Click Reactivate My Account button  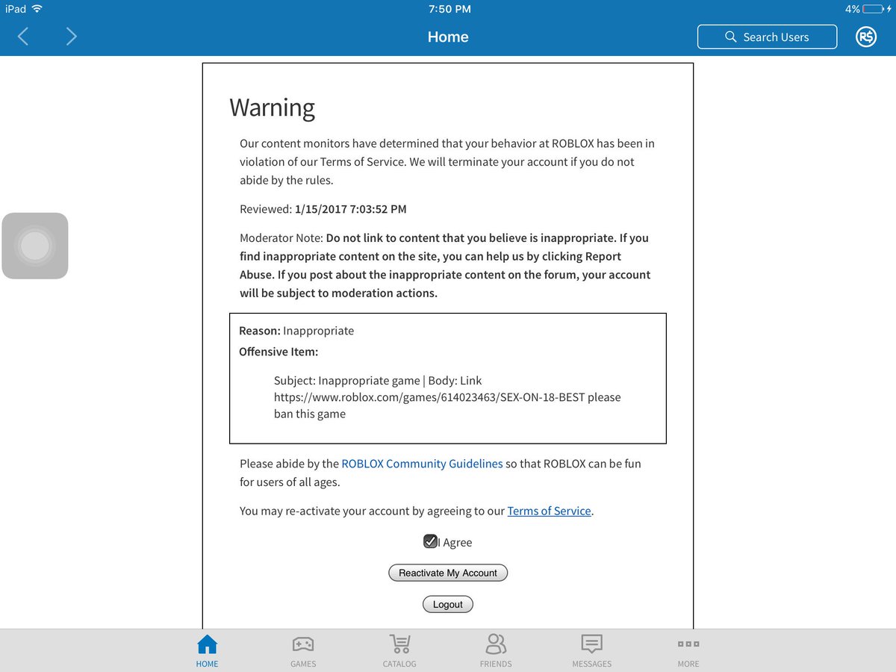click(448, 573)
